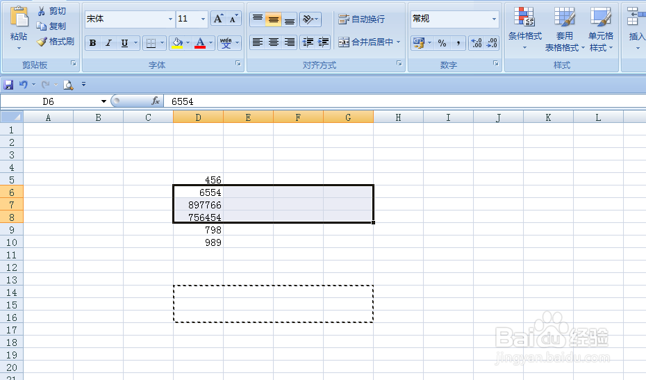Center text horizontally

point(273,42)
